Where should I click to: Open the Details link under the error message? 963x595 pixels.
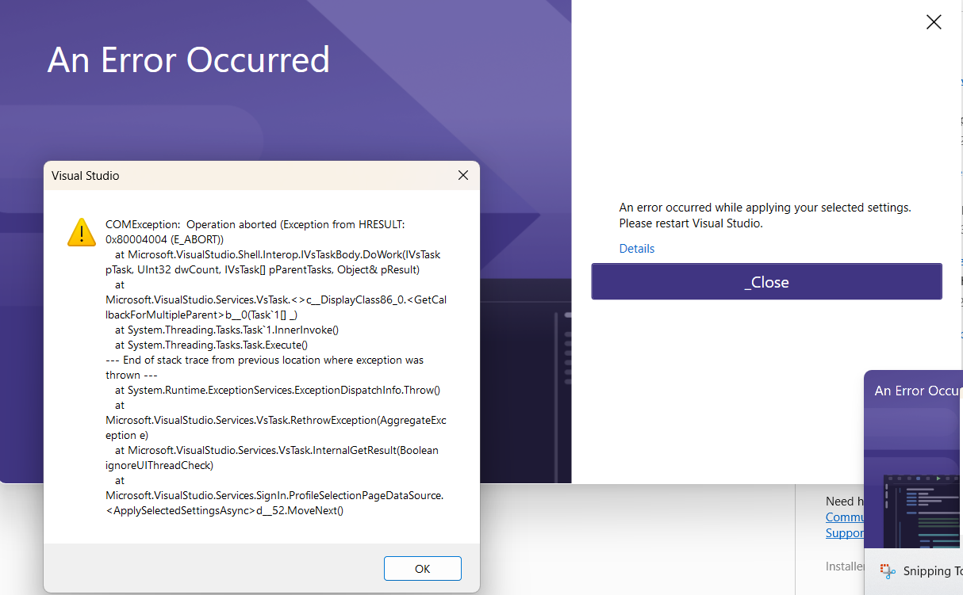637,249
